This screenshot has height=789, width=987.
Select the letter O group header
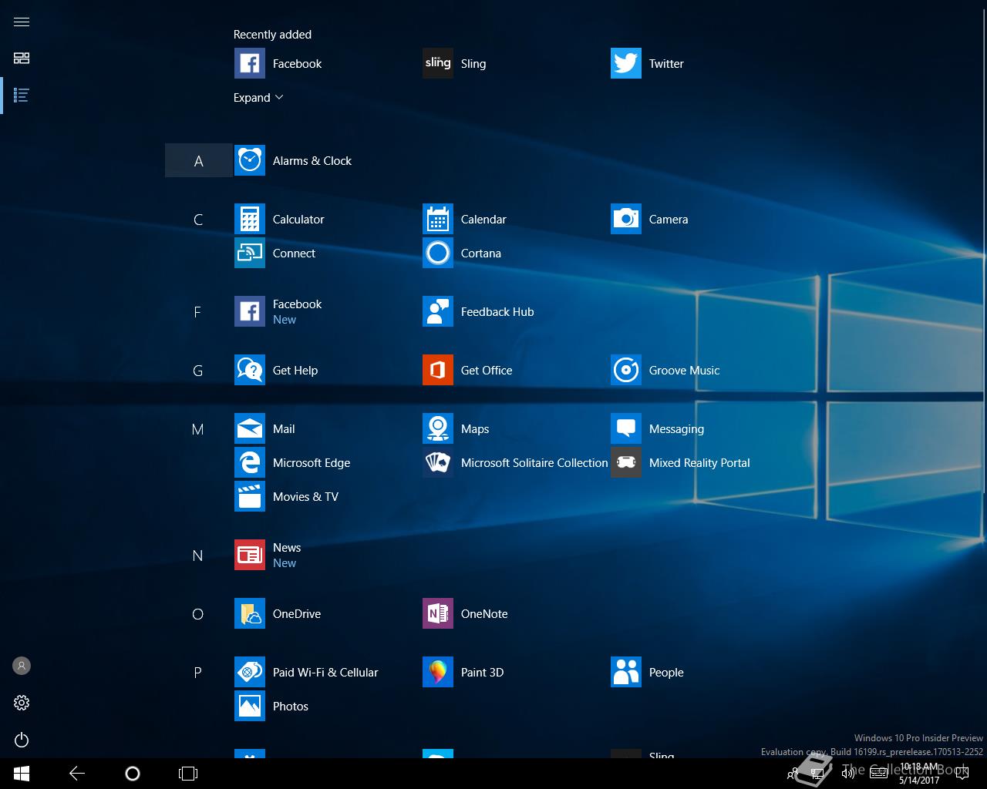198,614
